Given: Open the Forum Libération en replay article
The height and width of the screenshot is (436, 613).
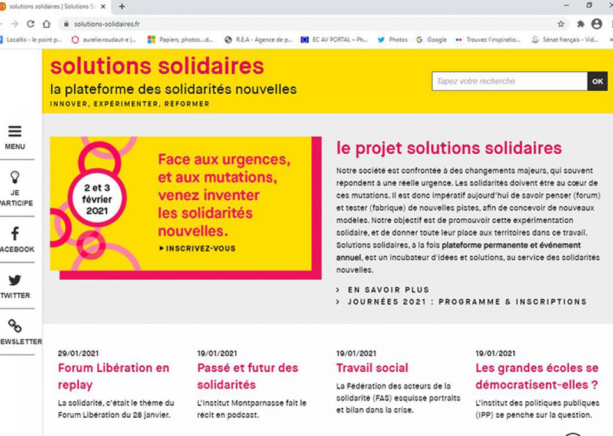Looking at the screenshot, I should point(114,376).
